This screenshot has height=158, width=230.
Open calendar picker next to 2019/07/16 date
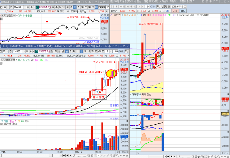(x=185, y=7)
